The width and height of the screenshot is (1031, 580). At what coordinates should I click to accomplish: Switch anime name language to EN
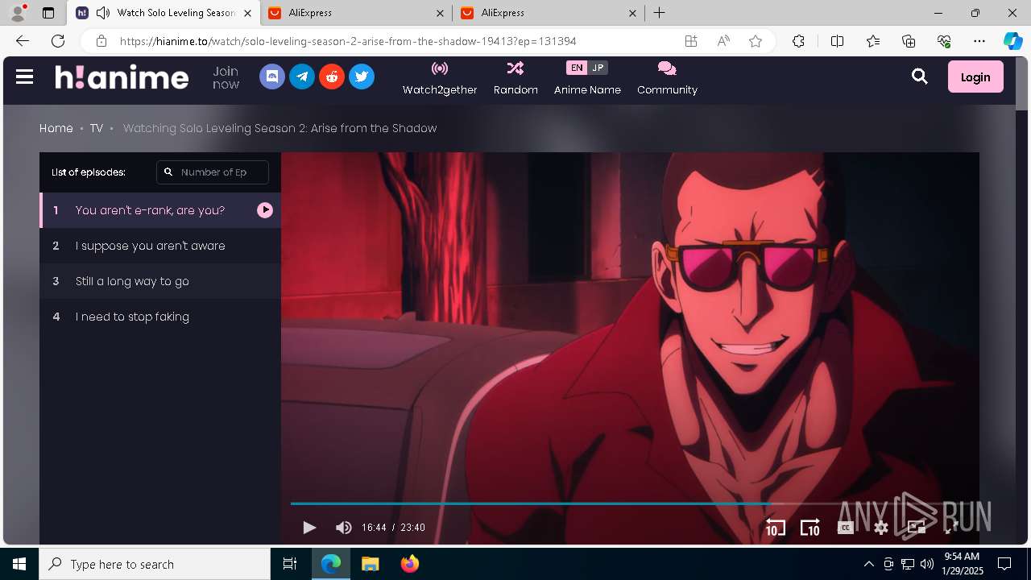[x=577, y=68]
